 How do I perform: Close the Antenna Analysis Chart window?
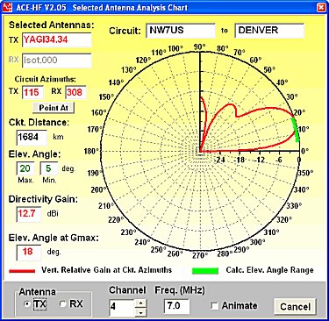point(321,7)
